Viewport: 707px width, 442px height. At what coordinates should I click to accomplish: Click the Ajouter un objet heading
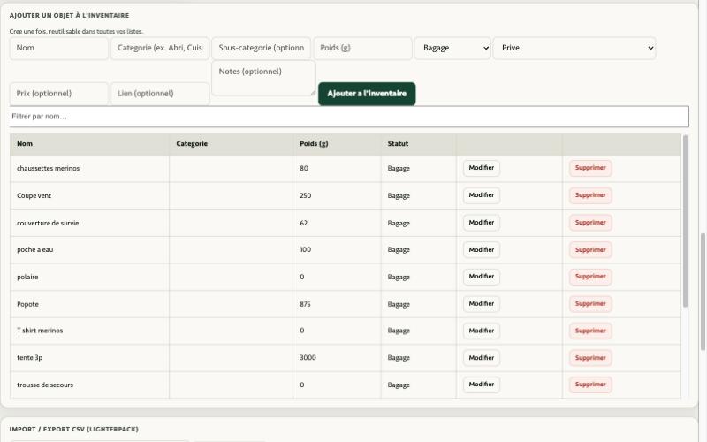click(69, 15)
